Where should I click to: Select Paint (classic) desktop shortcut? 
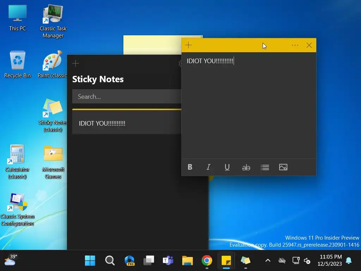(x=52, y=65)
